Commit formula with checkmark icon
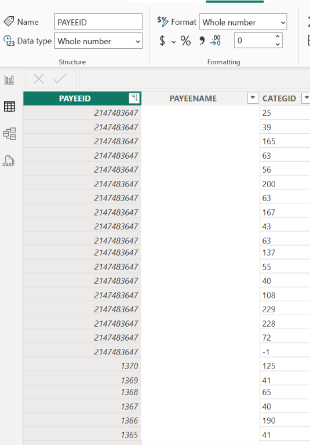The height and width of the screenshot is (445, 310). pyautogui.click(x=60, y=79)
